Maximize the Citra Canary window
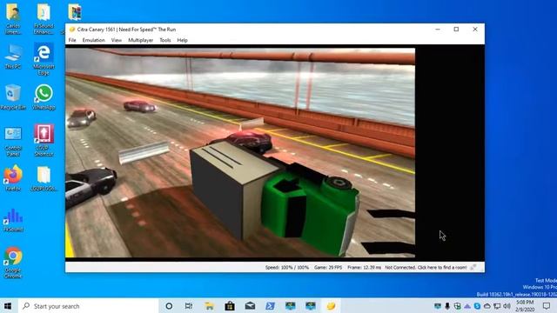The width and height of the screenshot is (557, 313). coord(456,30)
